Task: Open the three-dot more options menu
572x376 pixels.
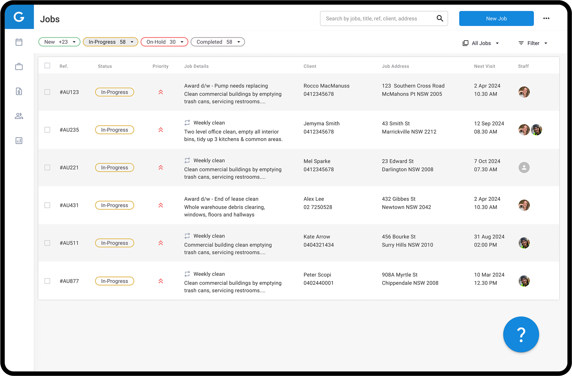Action: pyautogui.click(x=546, y=18)
